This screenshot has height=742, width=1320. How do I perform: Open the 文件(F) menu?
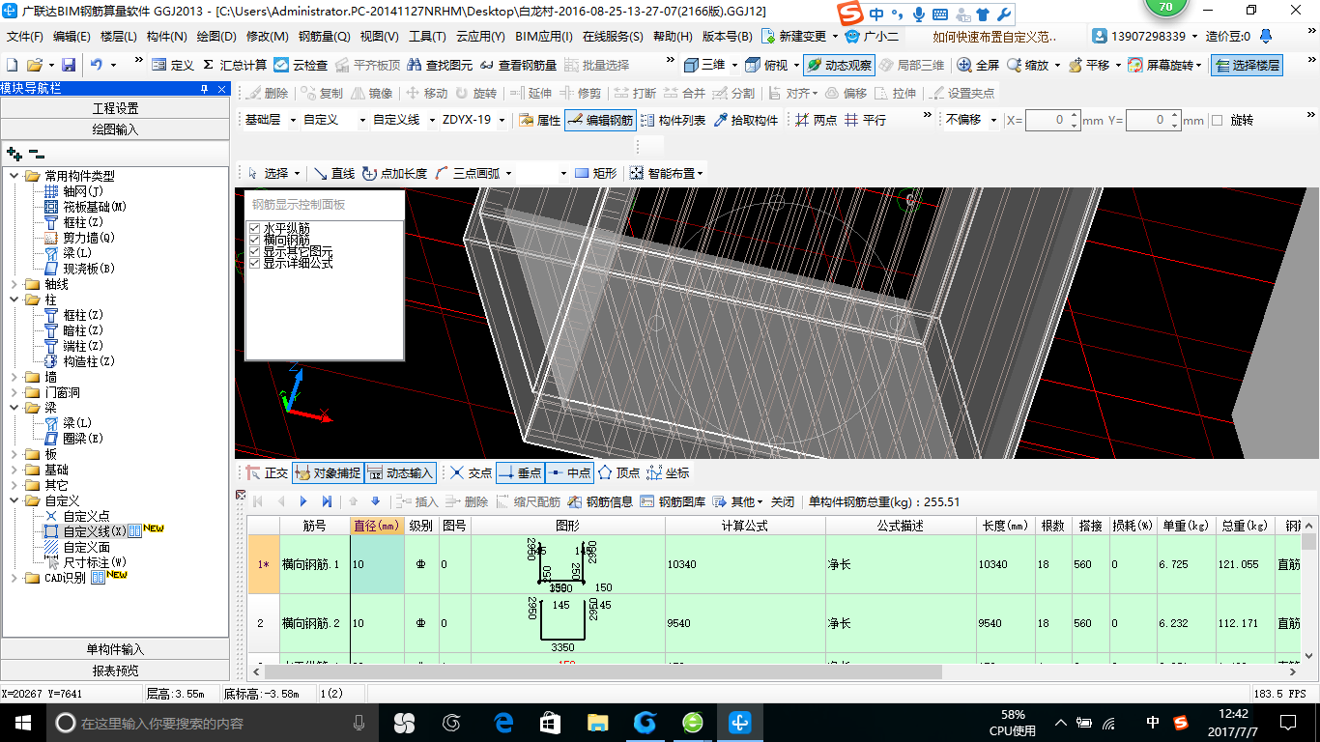click(x=26, y=37)
